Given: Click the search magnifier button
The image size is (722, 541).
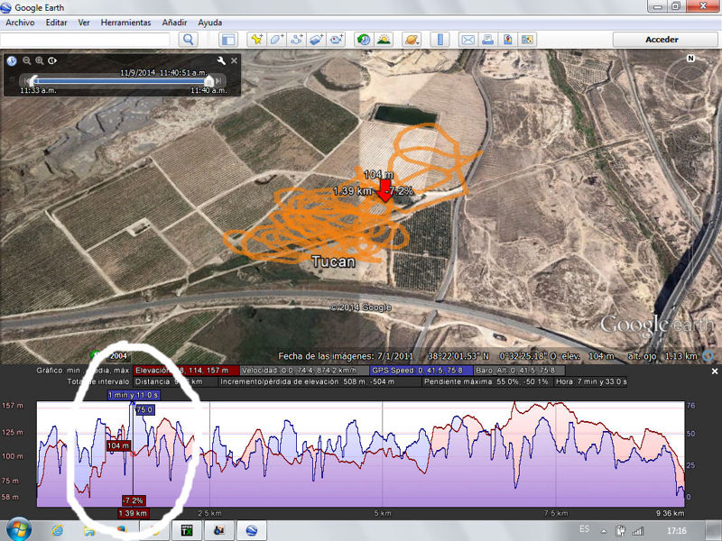Looking at the screenshot, I should (x=188, y=40).
